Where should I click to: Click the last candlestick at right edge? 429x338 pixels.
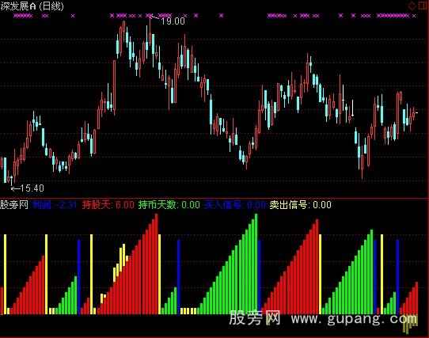click(414, 113)
